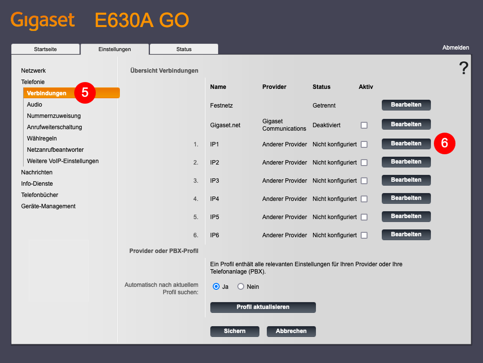Open the Verbindungen submenu entry
This screenshot has height=363, width=483.
point(71,93)
